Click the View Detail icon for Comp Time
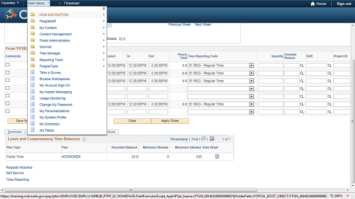 [217, 156]
